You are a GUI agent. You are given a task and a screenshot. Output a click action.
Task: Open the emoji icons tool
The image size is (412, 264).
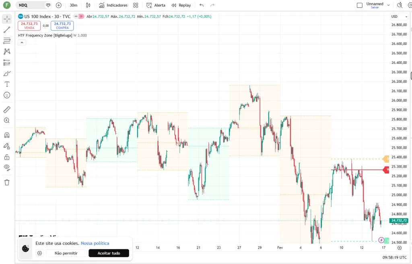coord(7,95)
